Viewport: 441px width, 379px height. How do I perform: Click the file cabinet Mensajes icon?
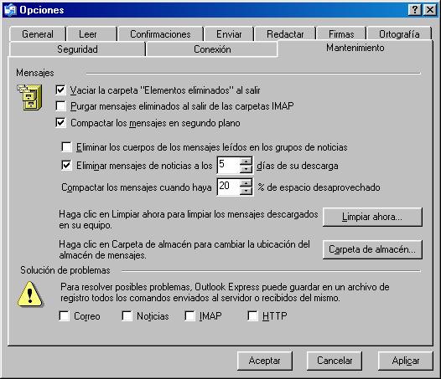click(30, 97)
